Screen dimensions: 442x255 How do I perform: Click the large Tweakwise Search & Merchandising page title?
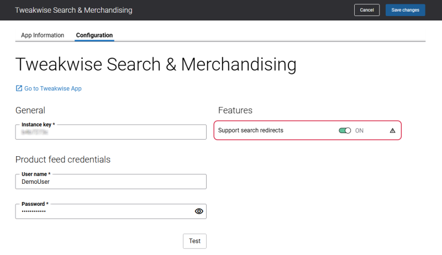click(156, 65)
